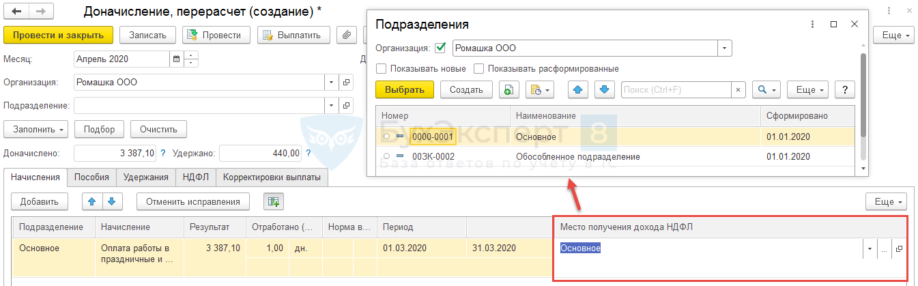This screenshot has height=286, width=918.
Task: Enable Показывать новые checkbox
Action: pyautogui.click(x=382, y=69)
